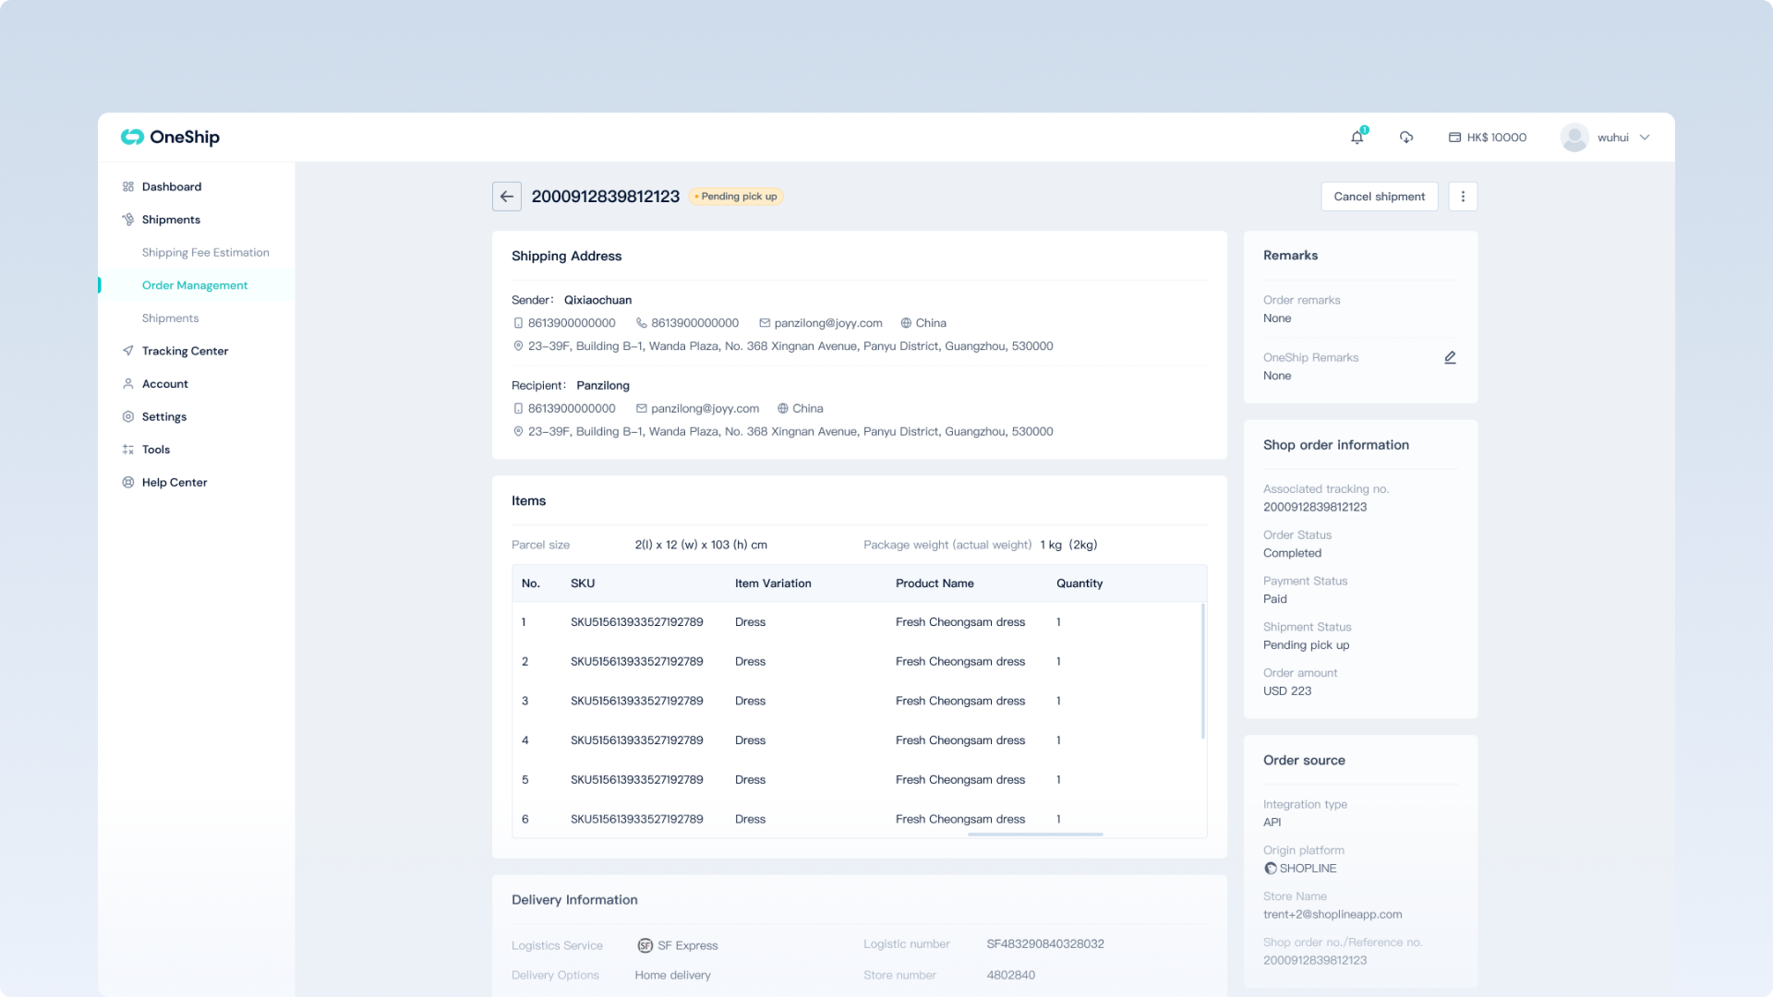Open the Tools sidebar item
Image resolution: width=1773 pixels, height=997 pixels.
[x=155, y=450]
